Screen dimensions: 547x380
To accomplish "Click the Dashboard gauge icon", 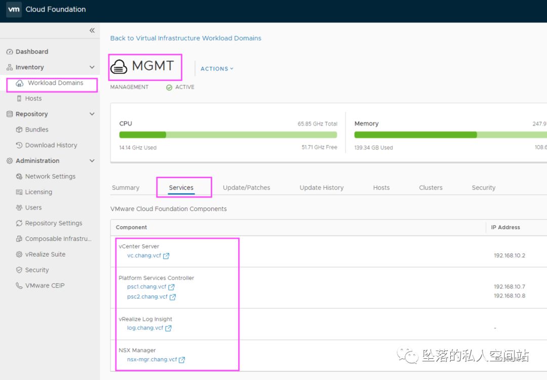I will [10, 52].
